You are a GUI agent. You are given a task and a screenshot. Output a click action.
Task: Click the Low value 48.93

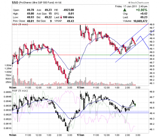coord(30,17)
